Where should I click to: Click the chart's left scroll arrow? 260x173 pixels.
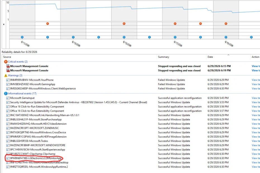tap(4, 24)
